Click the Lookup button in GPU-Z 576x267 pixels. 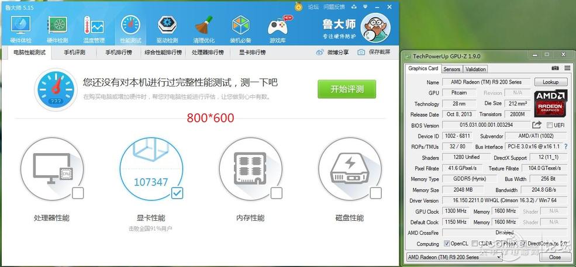click(x=550, y=82)
